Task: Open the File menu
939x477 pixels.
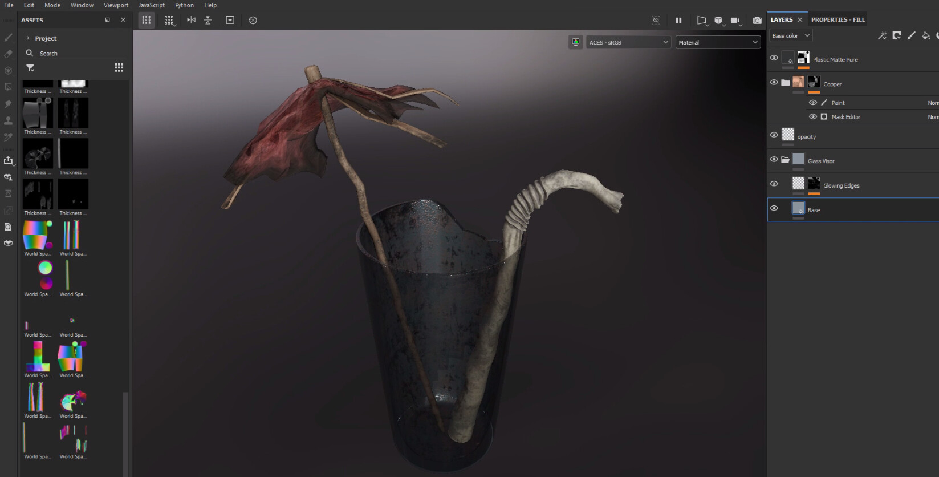Action: point(9,5)
